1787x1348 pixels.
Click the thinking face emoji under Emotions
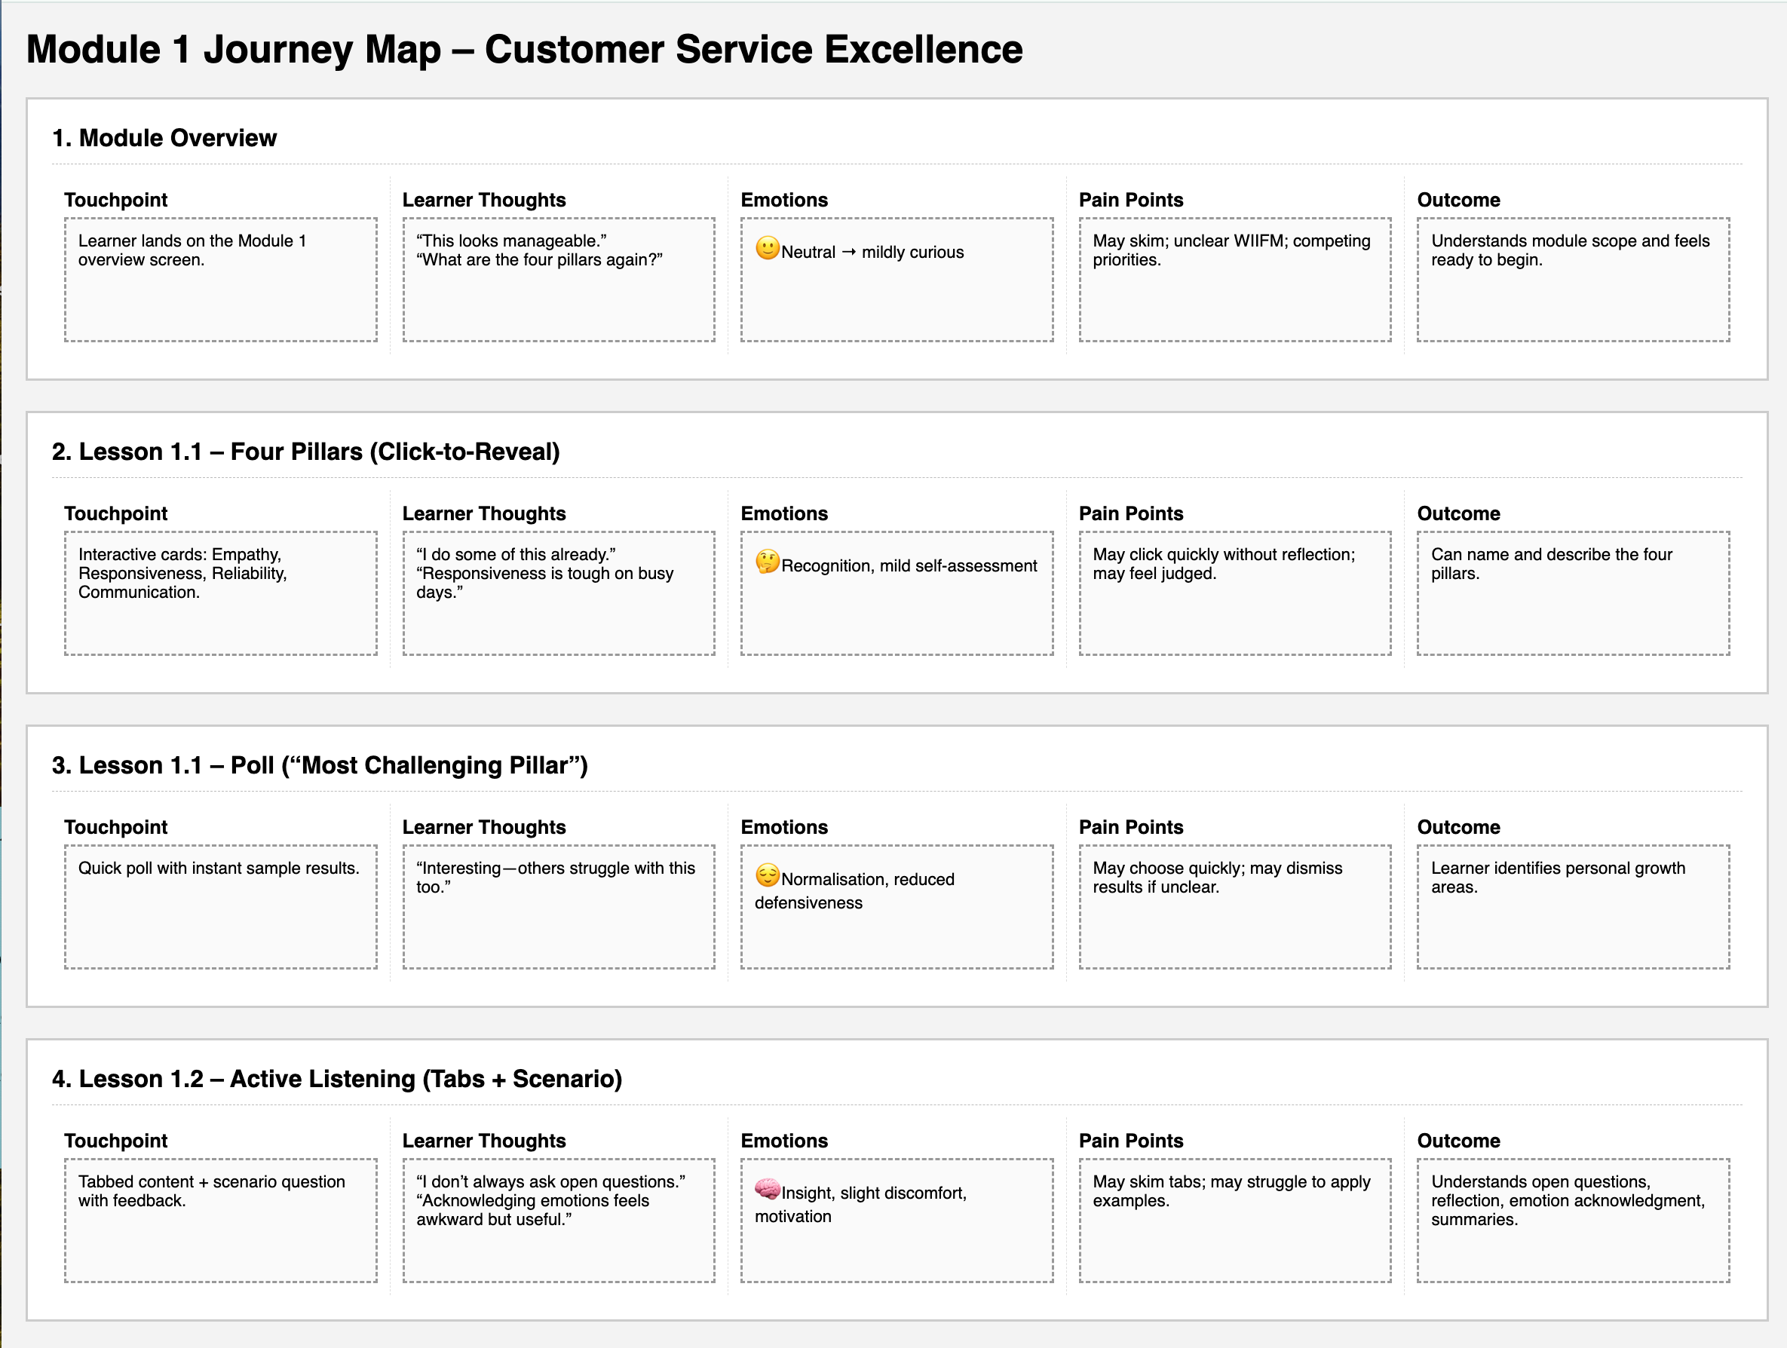click(x=768, y=562)
